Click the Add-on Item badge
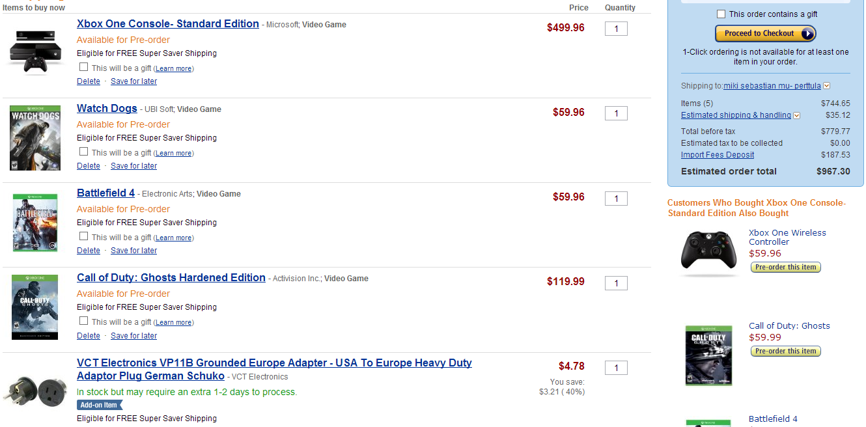The image size is (866, 427). [99, 405]
